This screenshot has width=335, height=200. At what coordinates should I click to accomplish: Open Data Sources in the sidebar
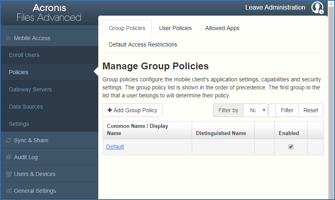click(49, 107)
